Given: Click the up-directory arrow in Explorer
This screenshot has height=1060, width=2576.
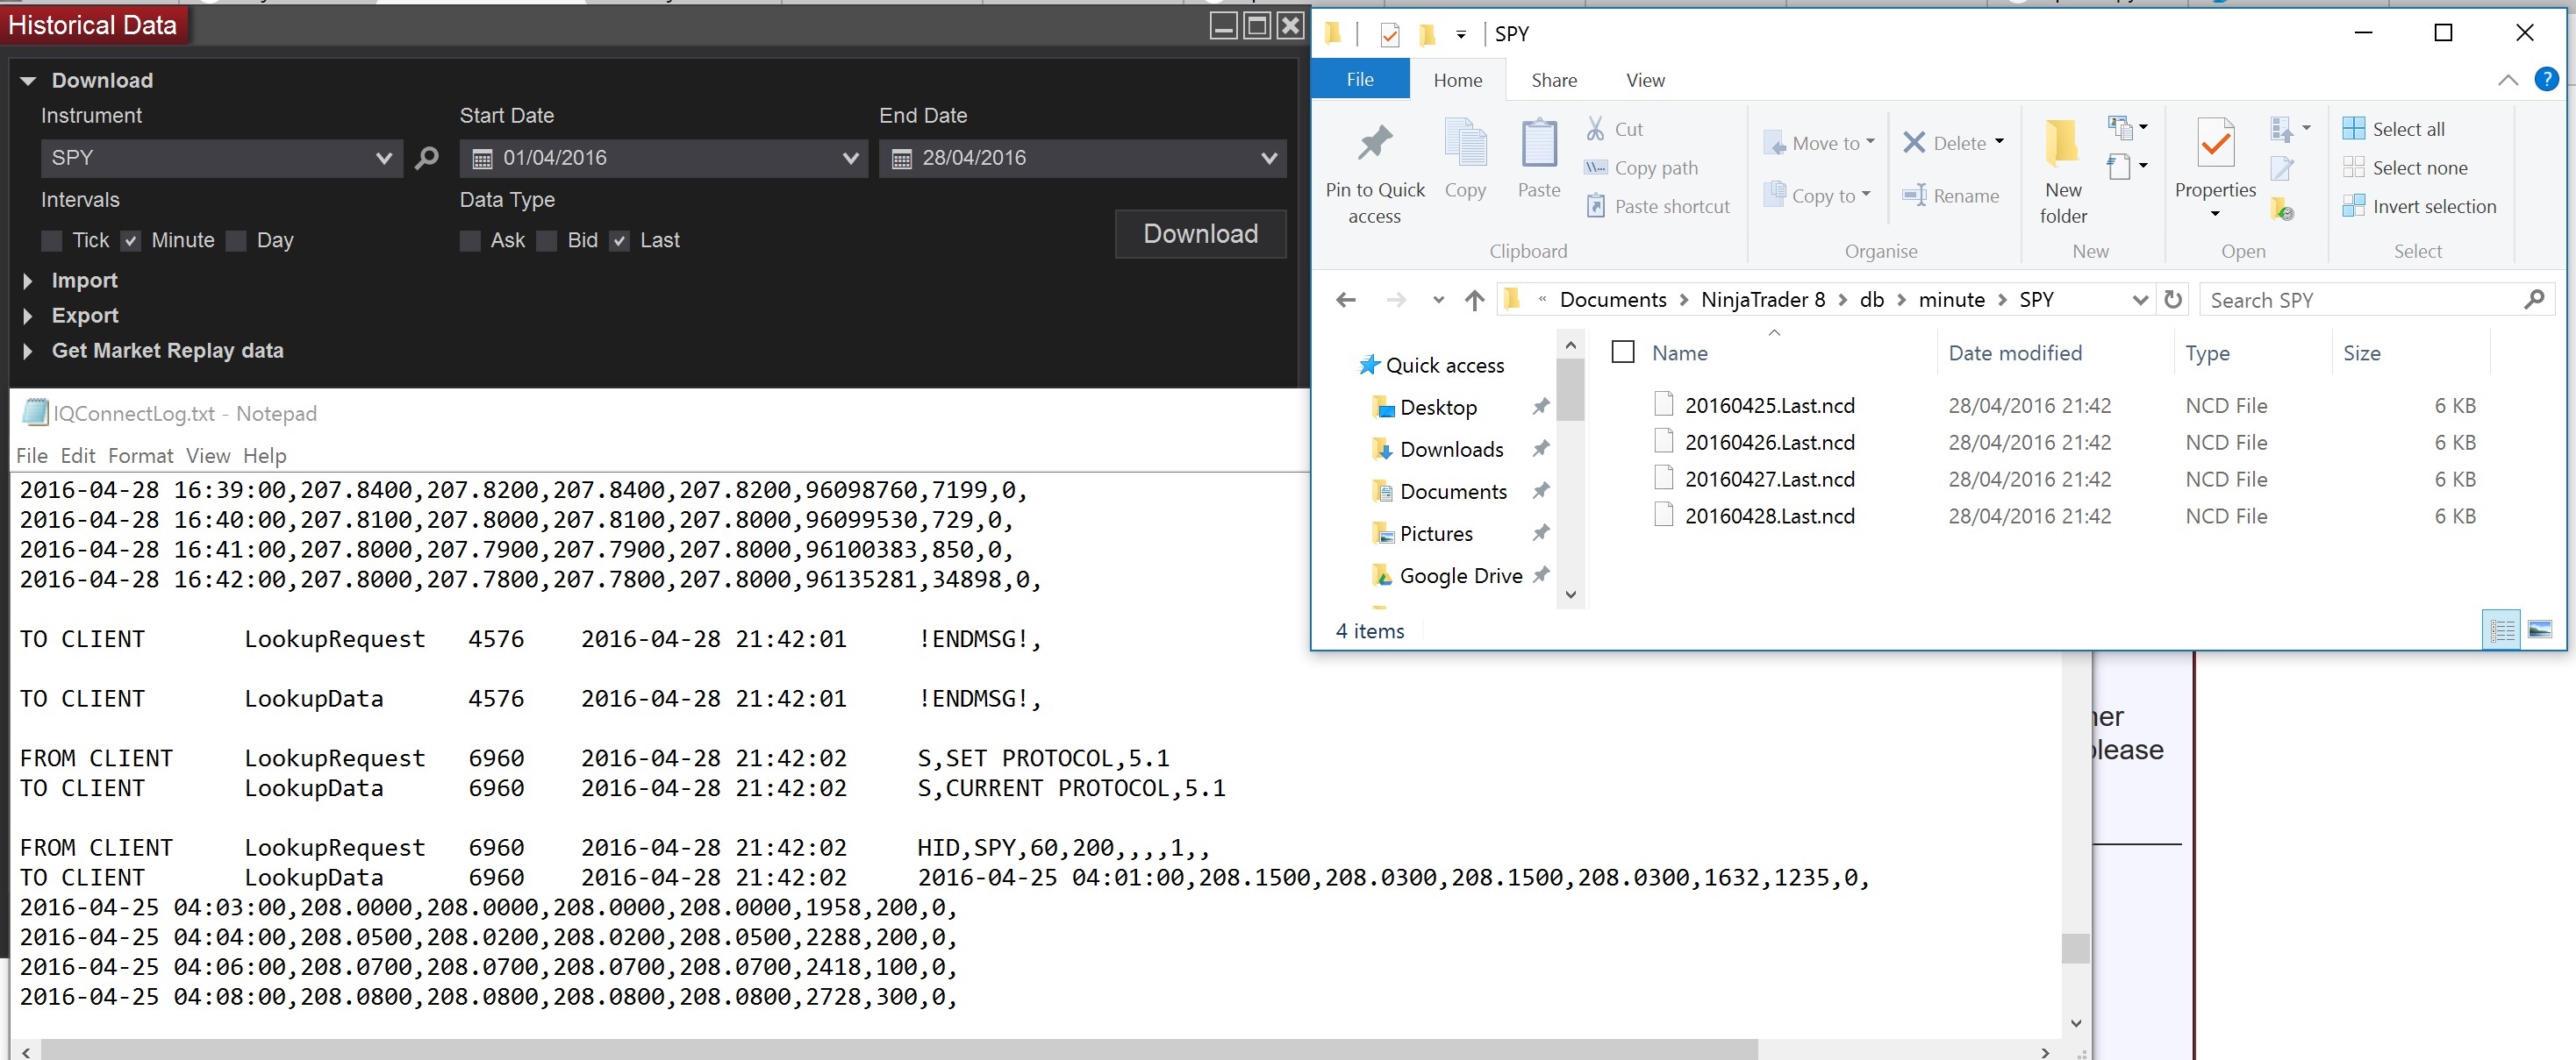Looking at the screenshot, I should 1474,300.
